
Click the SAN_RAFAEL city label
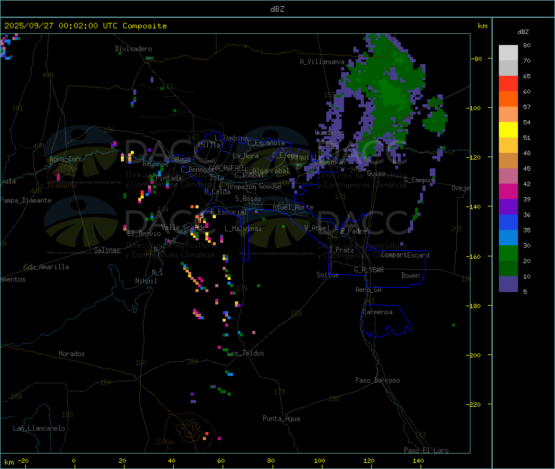[x=226, y=168]
